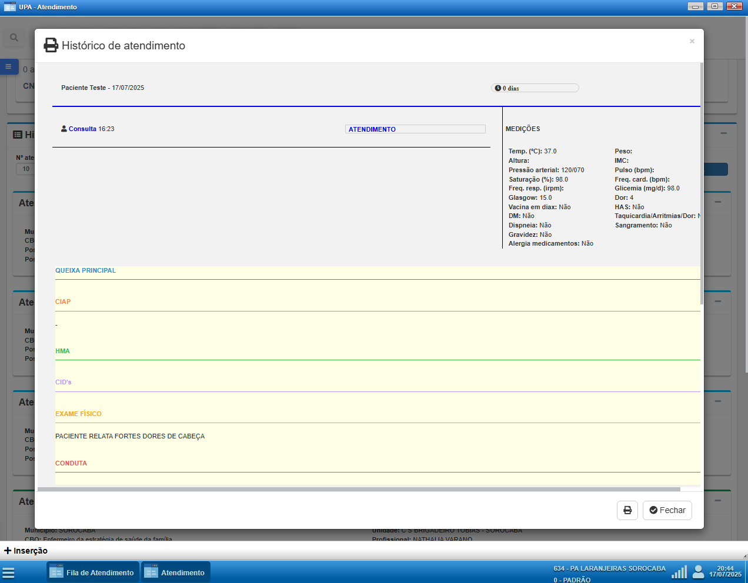This screenshot has width=748, height=583.
Task: Open the main menu icon in bottom-left taskbar
Action: [8, 572]
